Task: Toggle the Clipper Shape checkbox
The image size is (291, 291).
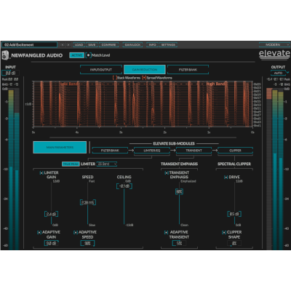Action: tap(224, 233)
